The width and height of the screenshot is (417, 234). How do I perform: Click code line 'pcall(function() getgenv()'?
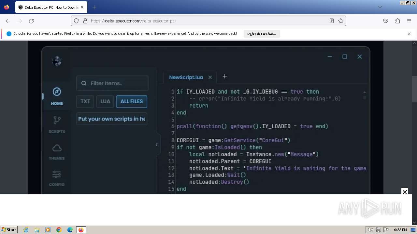(x=252, y=126)
